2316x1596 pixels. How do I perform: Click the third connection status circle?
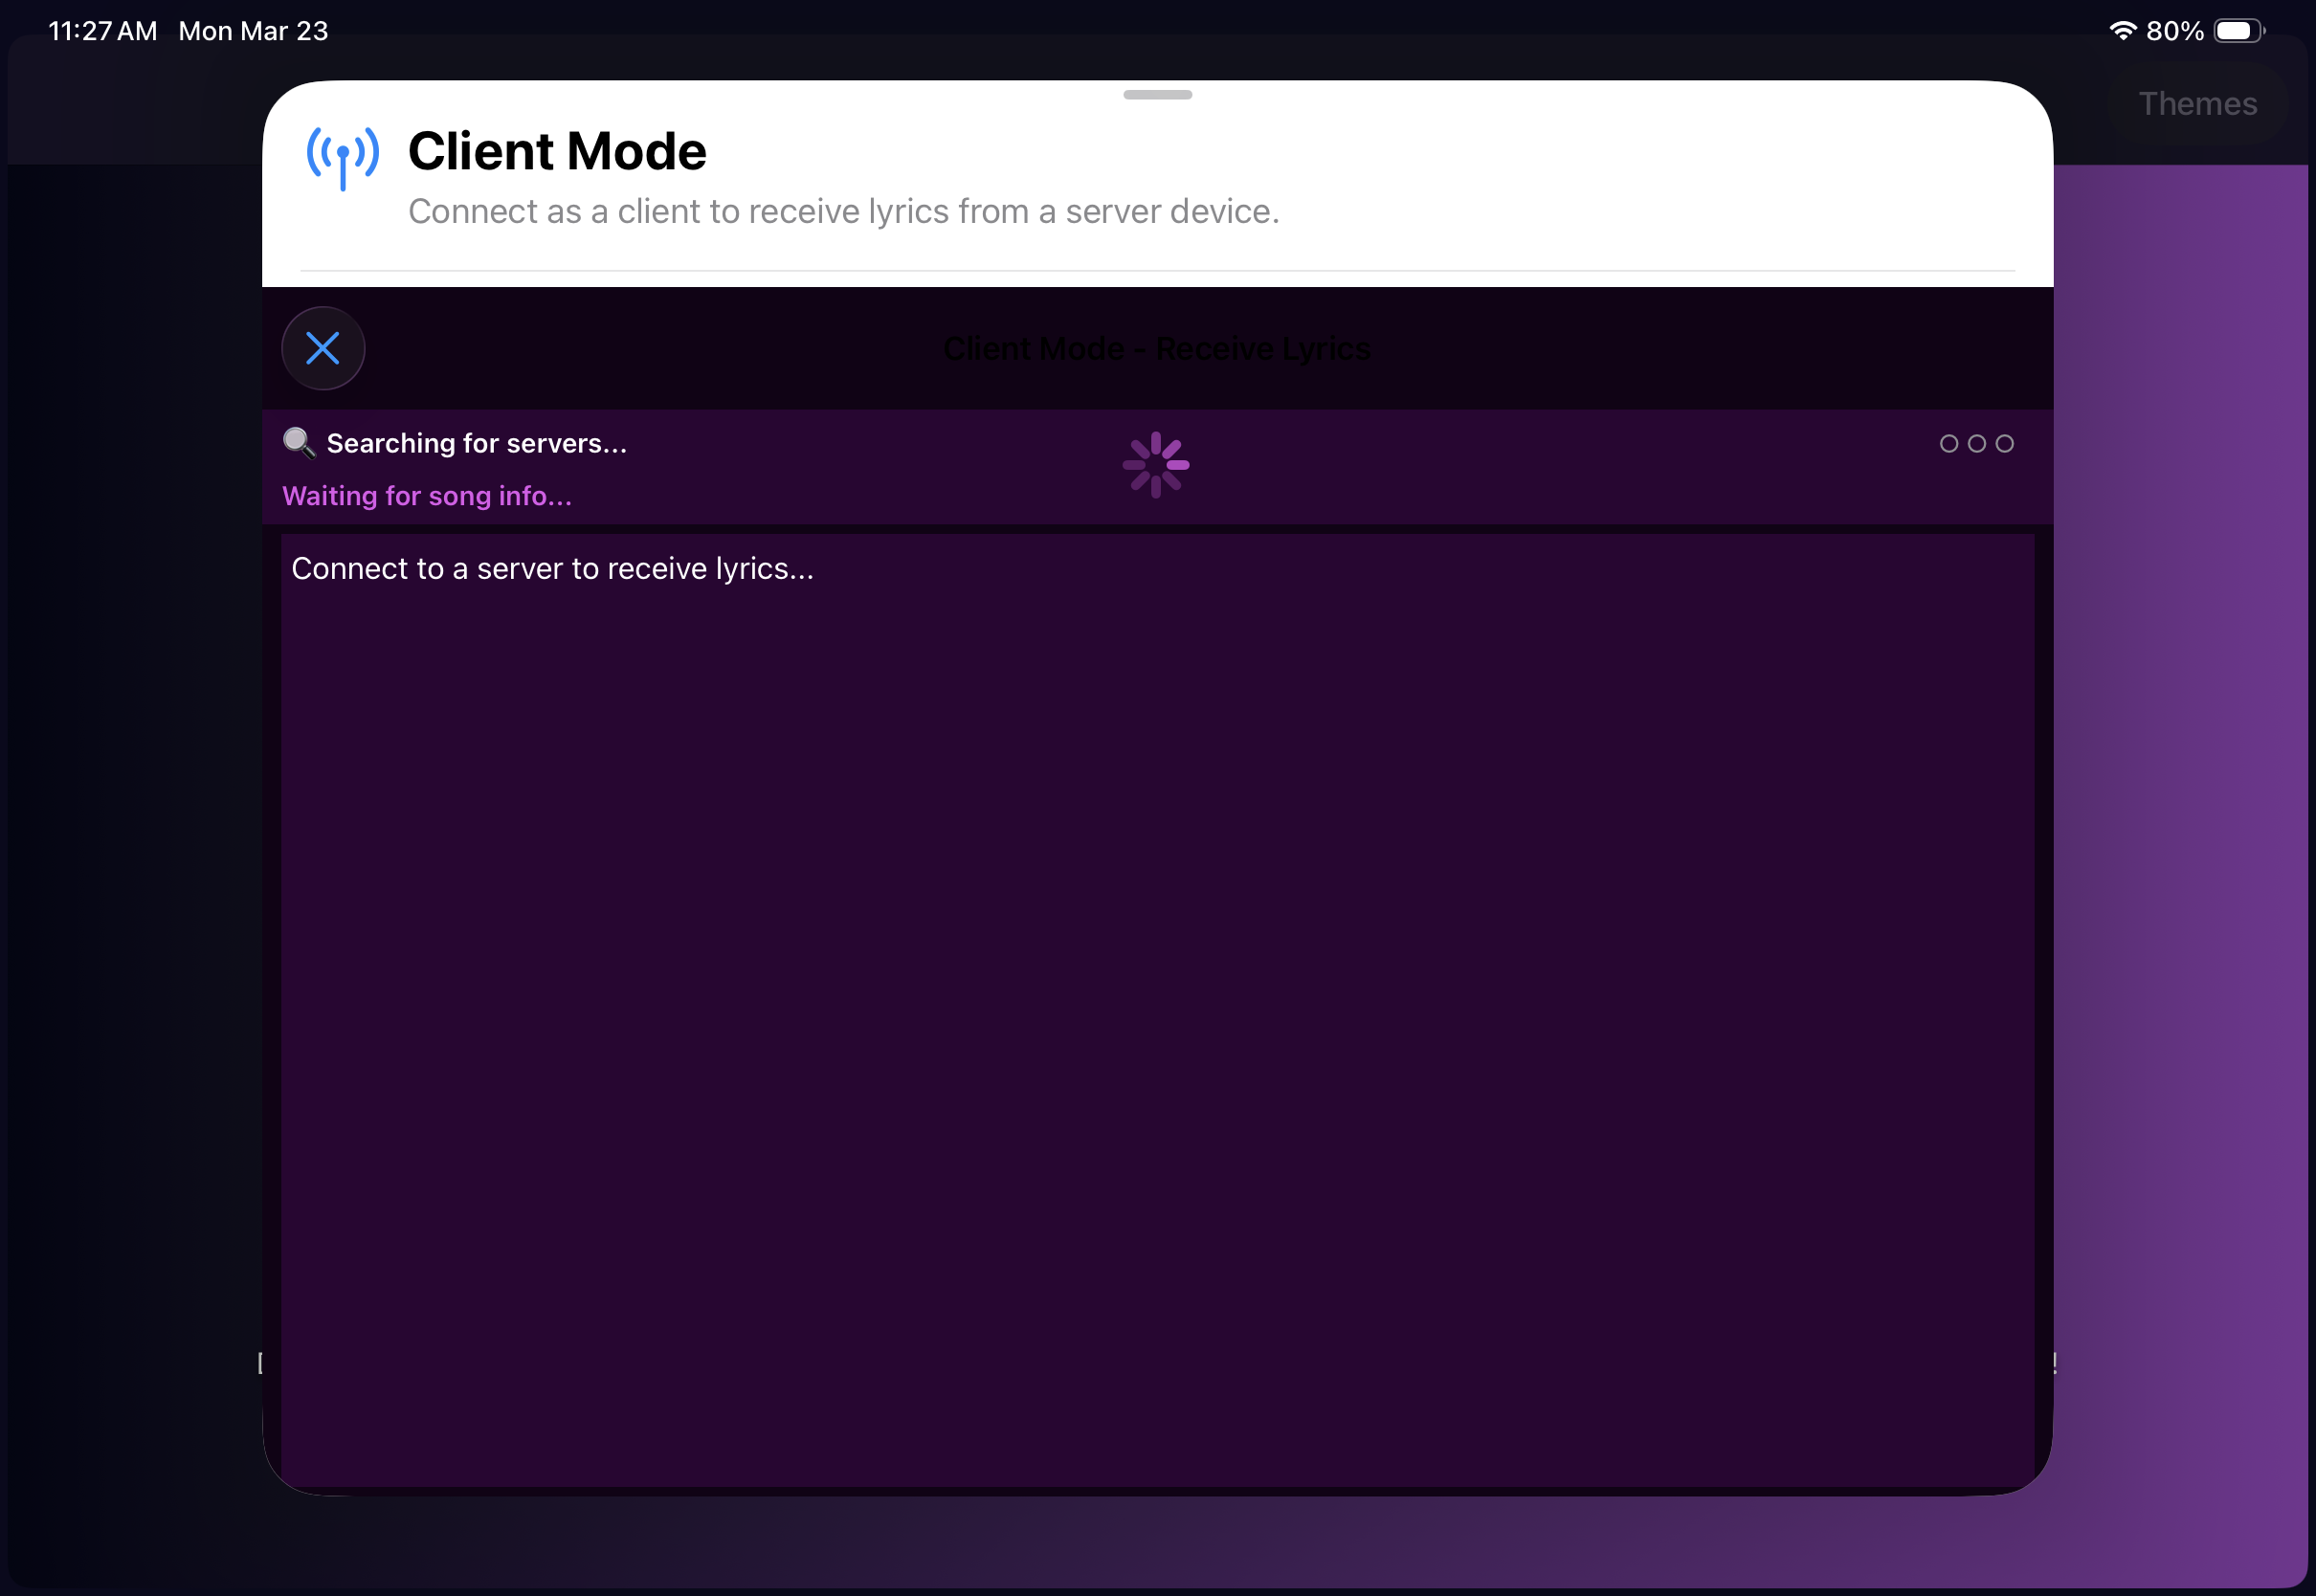tap(2006, 443)
